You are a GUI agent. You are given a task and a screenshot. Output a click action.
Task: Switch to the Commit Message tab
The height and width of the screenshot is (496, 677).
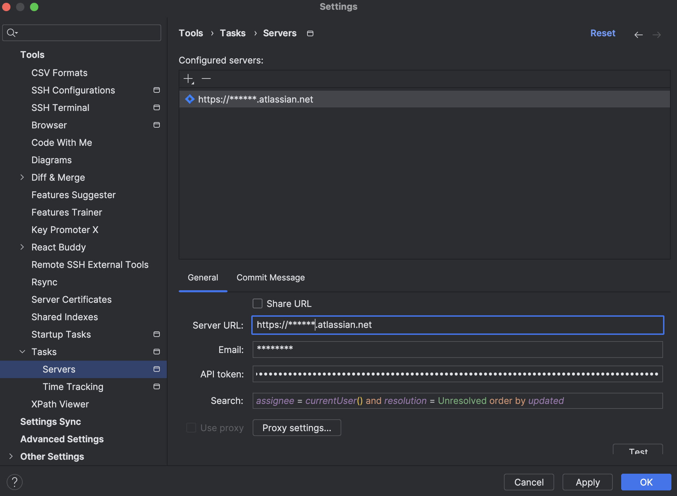click(270, 278)
